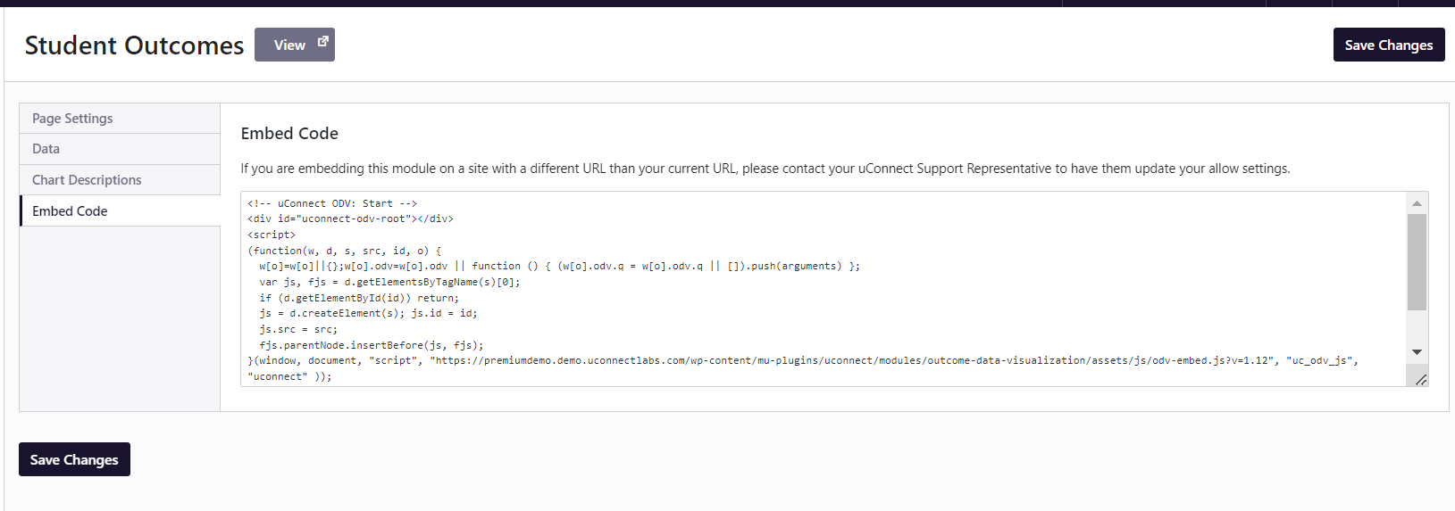The image size is (1455, 511).
Task: Click the odv-embed.js URL in the code
Action: (x=849, y=360)
